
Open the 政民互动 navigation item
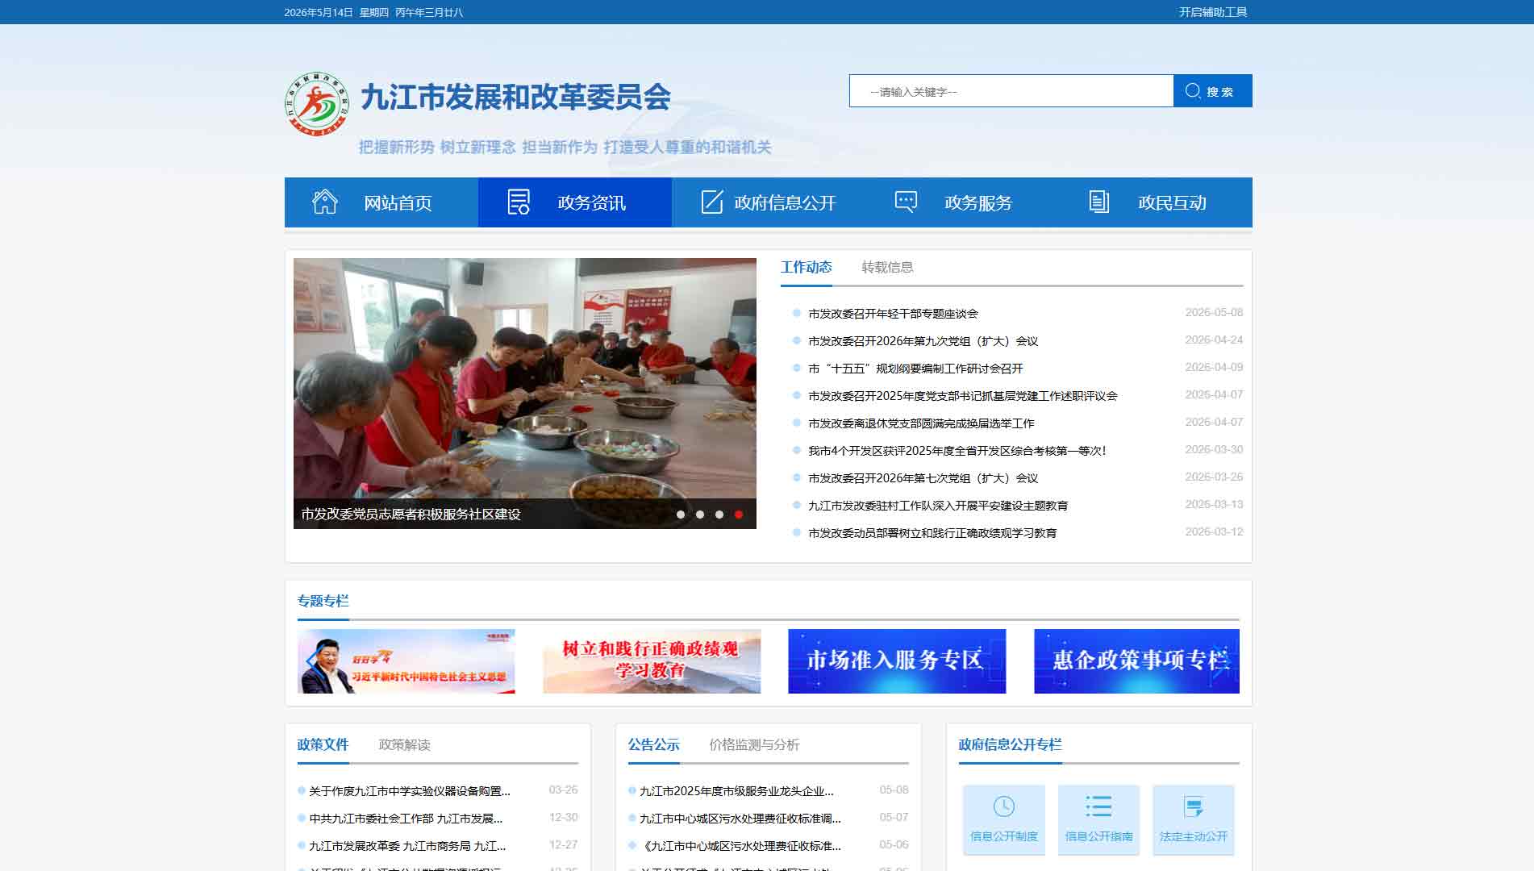pos(1156,202)
